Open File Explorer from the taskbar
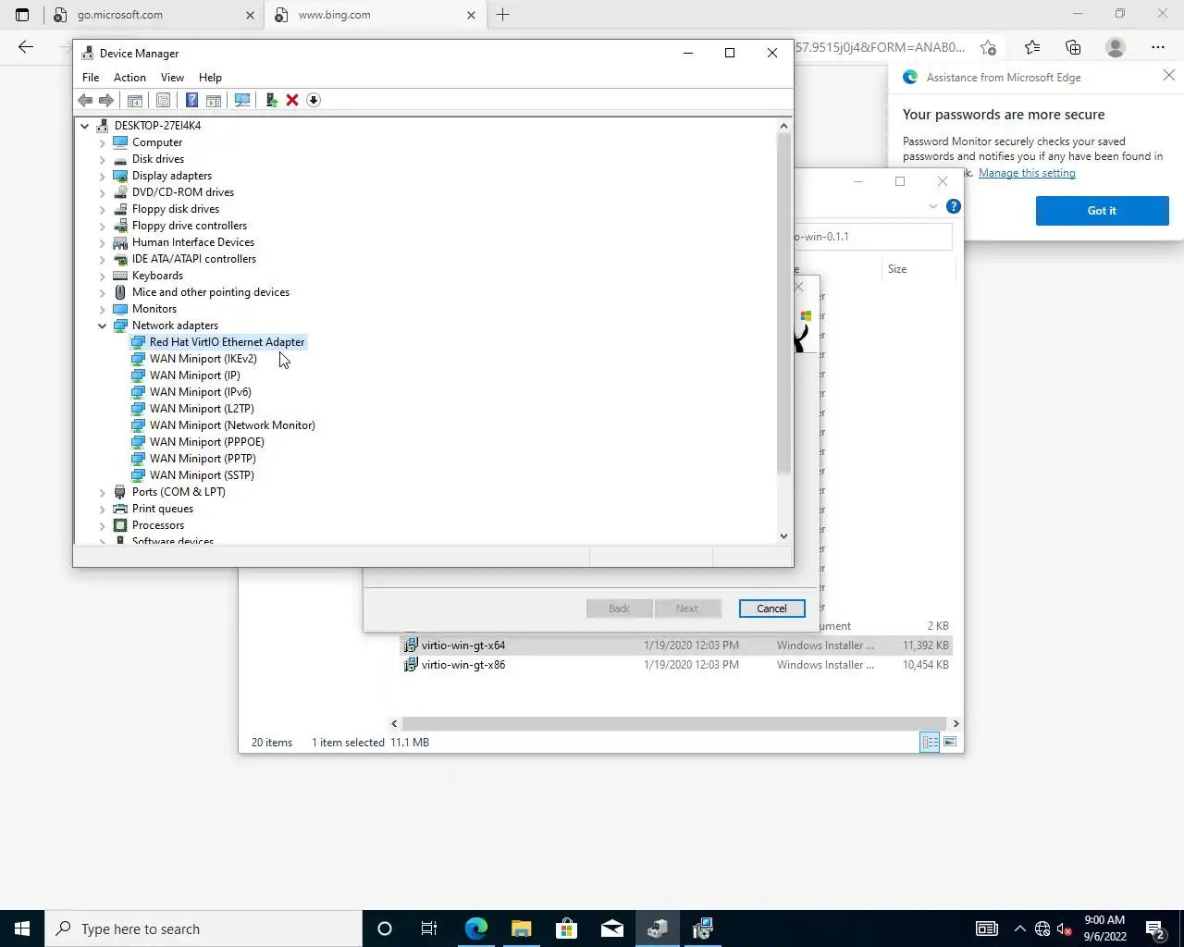Viewport: 1184px width, 947px height. click(x=522, y=929)
